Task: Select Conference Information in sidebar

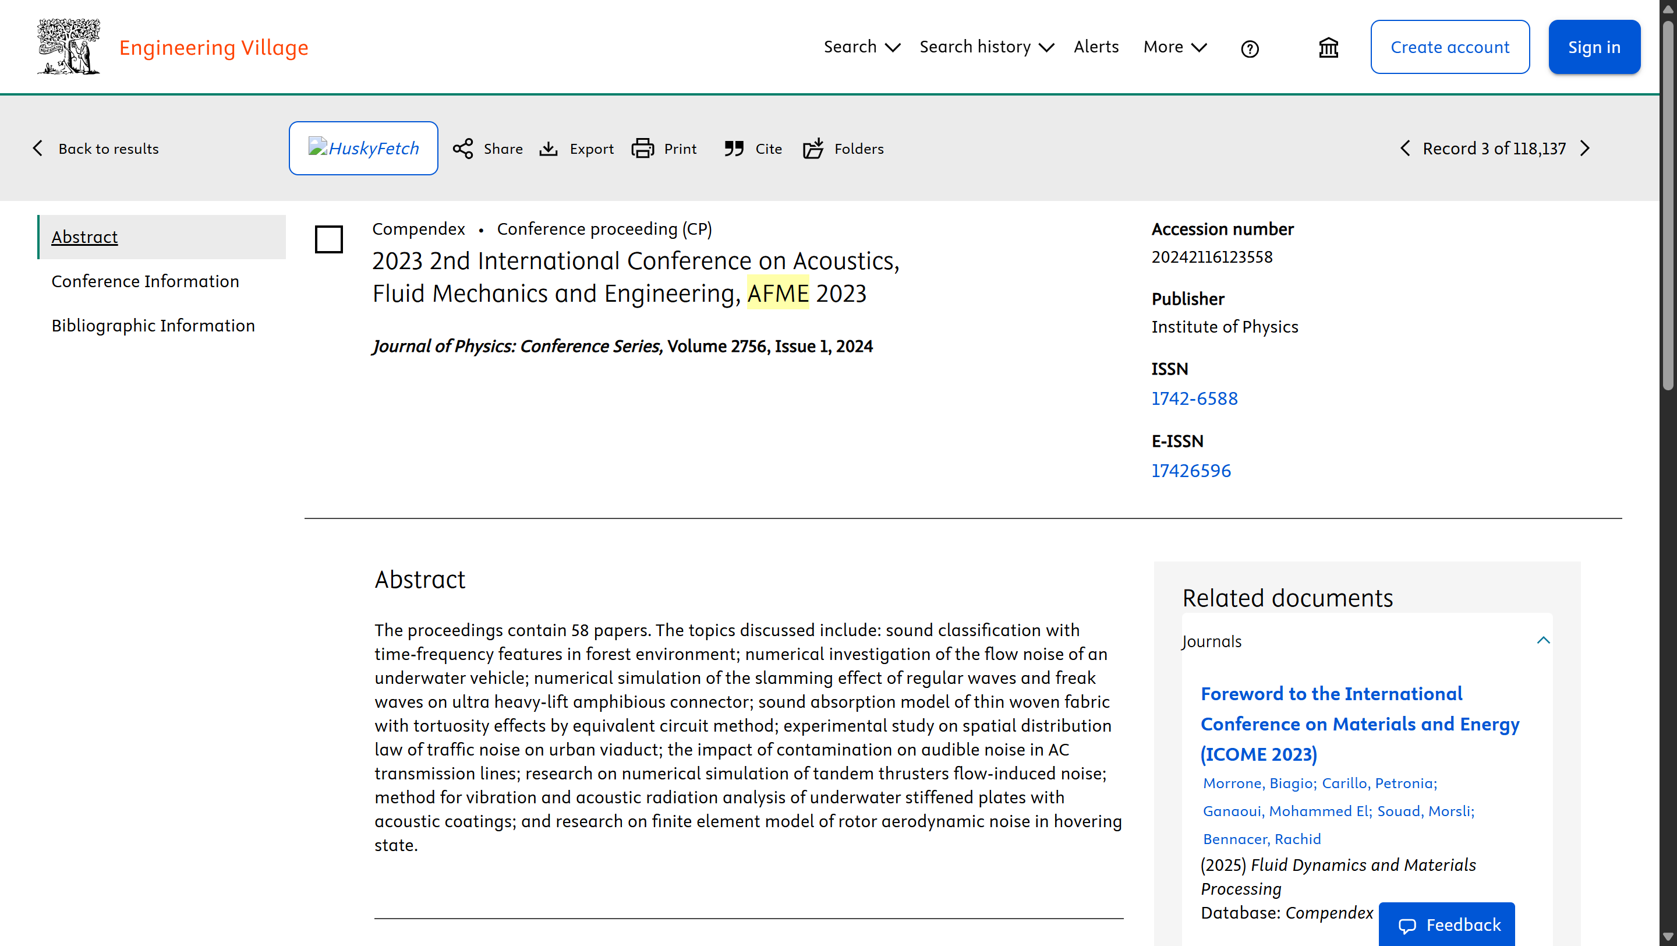Action: (x=145, y=281)
